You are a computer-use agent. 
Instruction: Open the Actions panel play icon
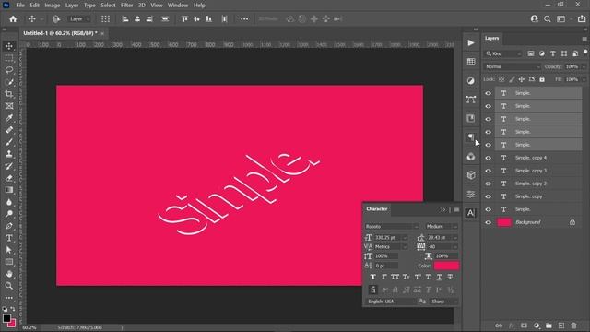pos(471,43)
